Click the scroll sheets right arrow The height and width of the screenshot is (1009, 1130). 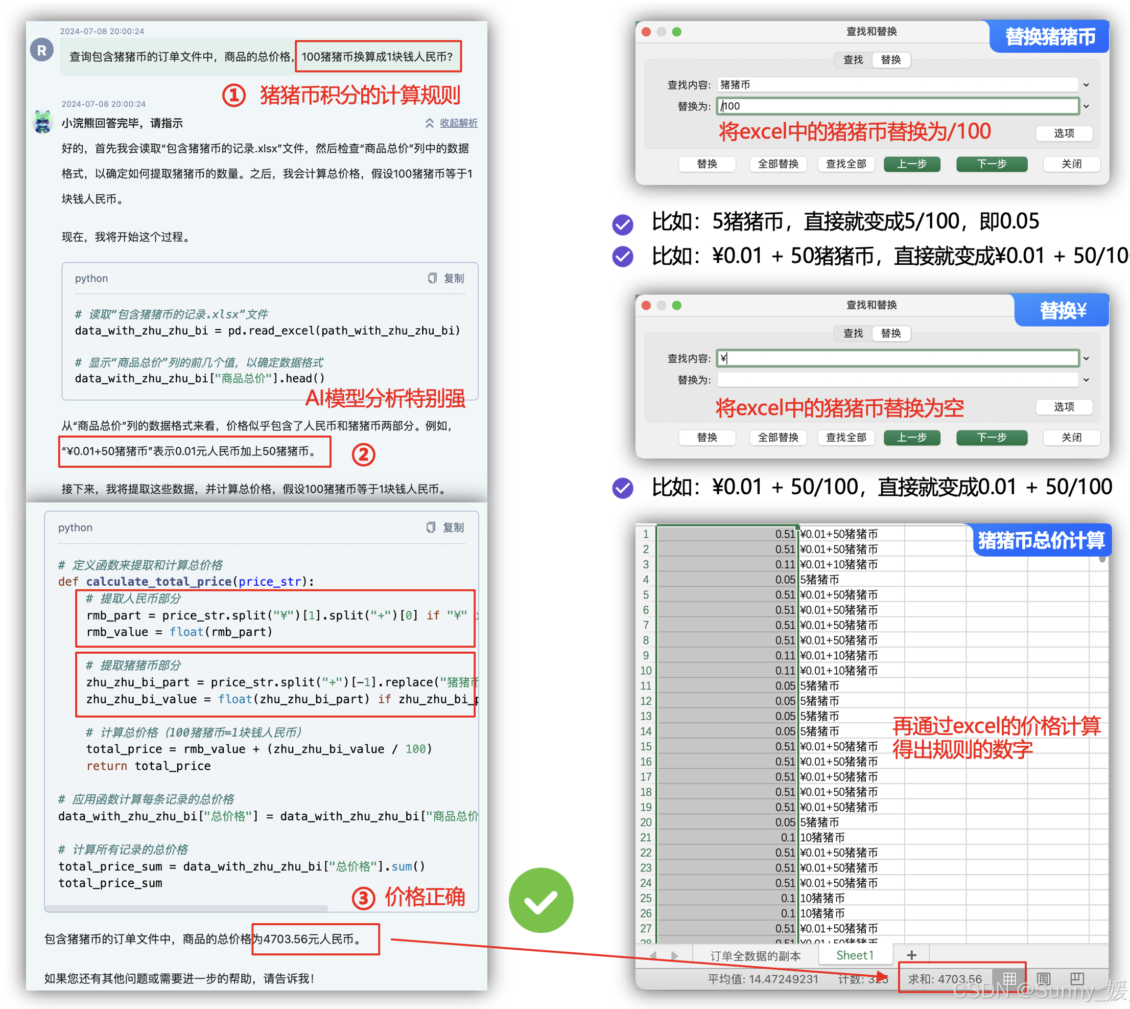pyautogui.click(x=674, y=956)
